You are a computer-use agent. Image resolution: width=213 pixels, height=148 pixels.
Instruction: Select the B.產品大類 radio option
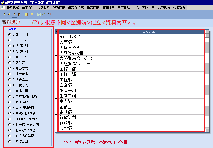click(10, 91)
